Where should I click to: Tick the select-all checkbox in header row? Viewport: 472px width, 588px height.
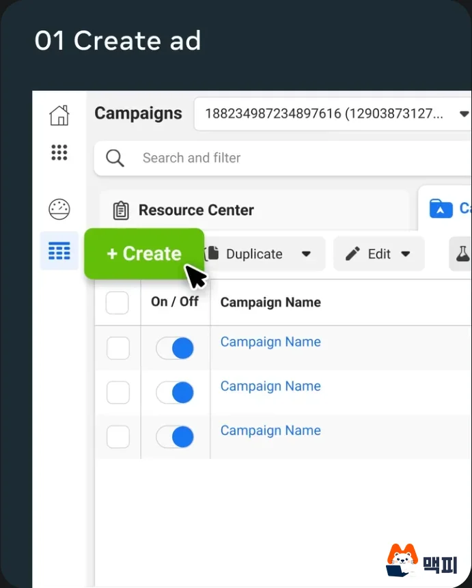click(117, 303)
